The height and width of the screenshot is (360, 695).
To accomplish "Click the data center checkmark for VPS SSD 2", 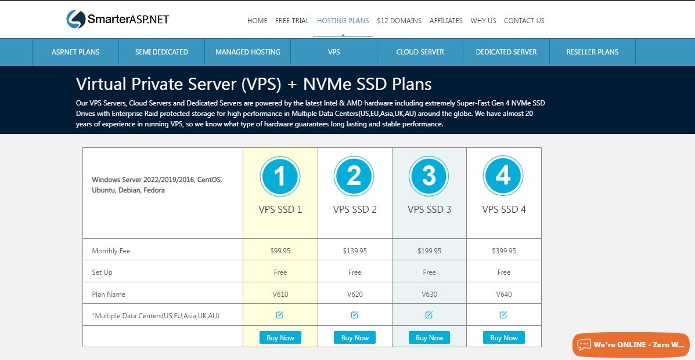I will [355, 315].
